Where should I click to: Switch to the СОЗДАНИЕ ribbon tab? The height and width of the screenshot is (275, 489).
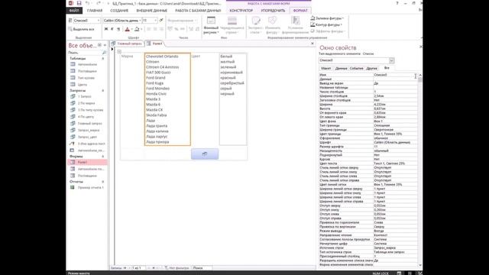point(119,11)
